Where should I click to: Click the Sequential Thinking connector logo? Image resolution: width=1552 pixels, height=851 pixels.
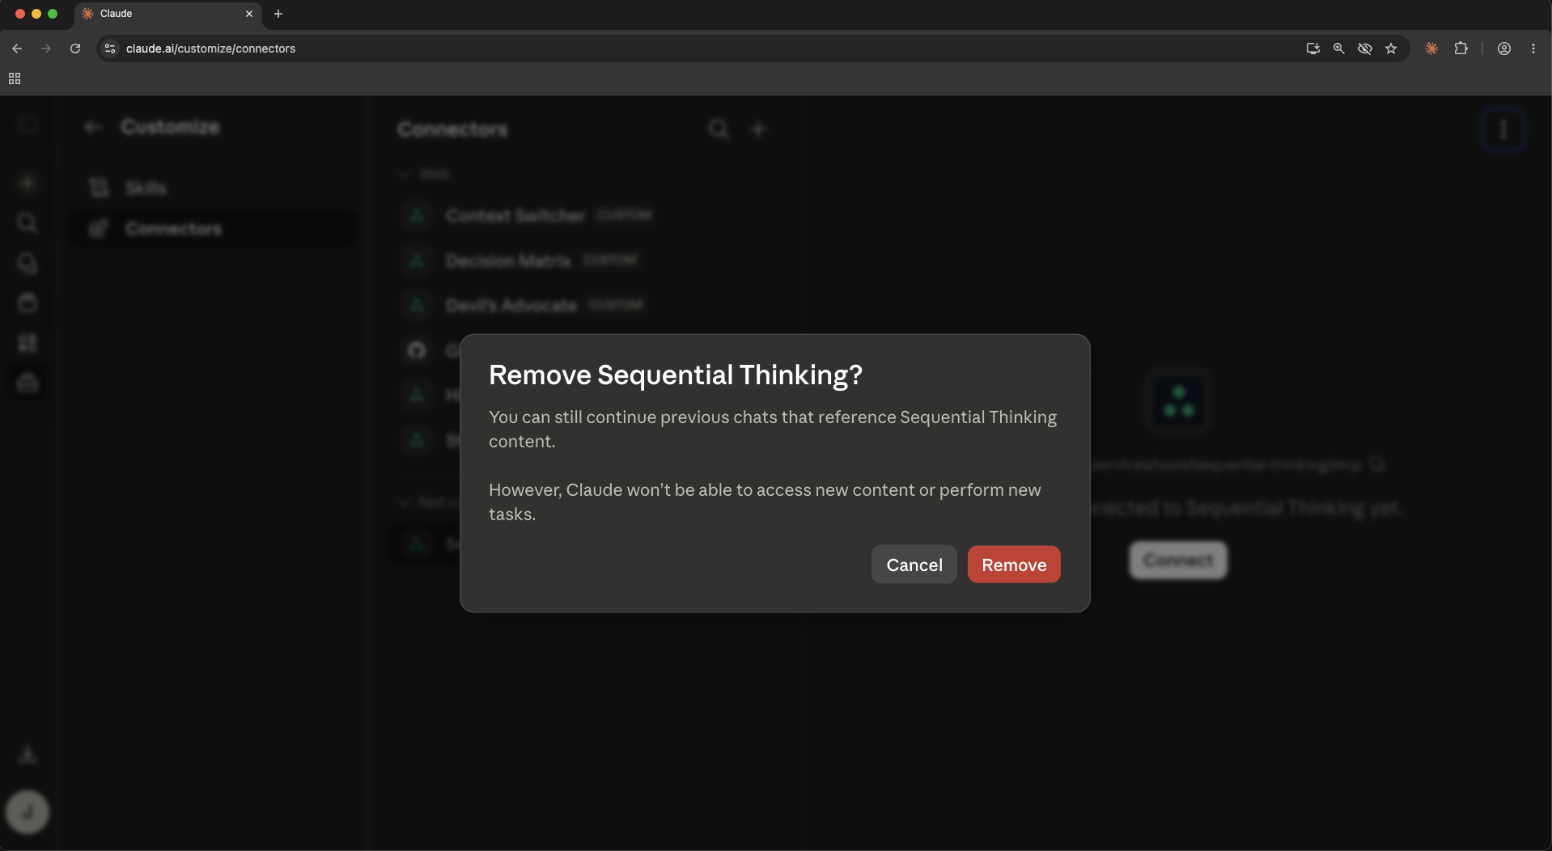[x=1179, y=401]
